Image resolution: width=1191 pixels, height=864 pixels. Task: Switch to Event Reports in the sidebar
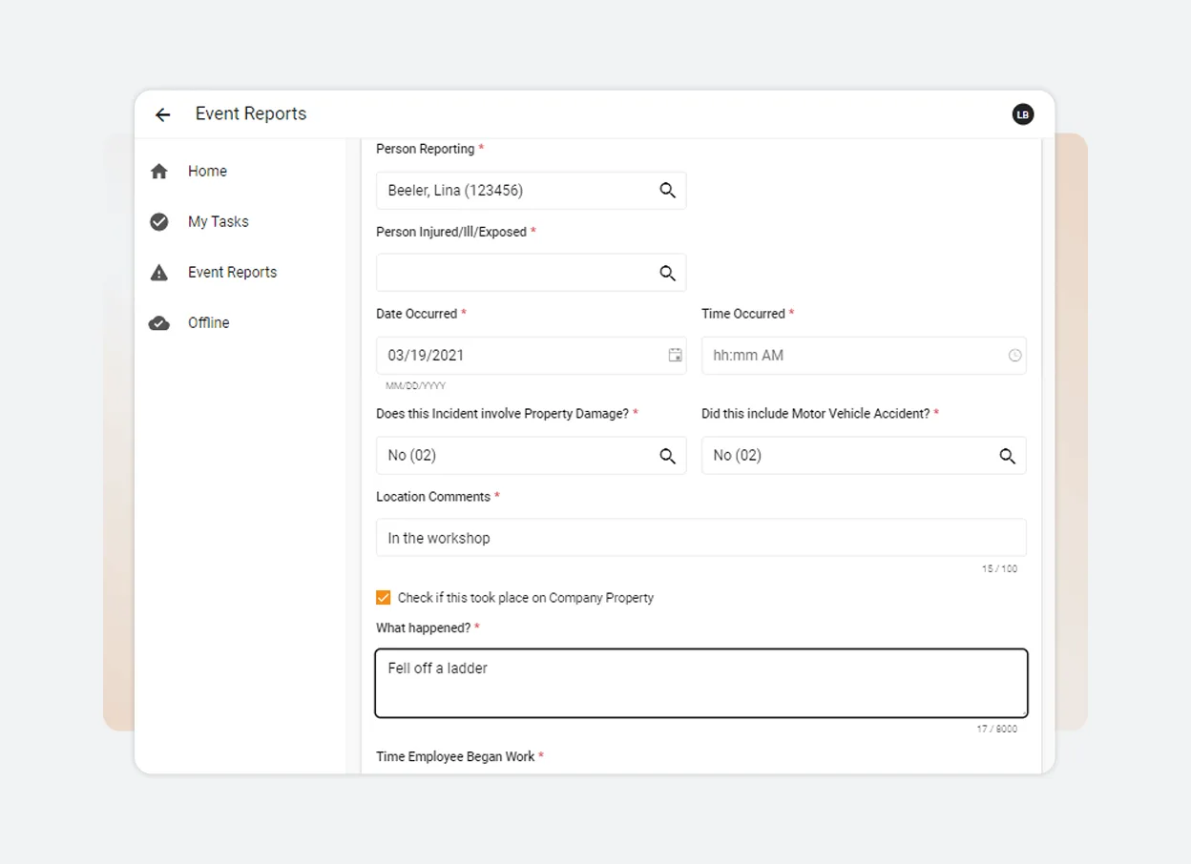(232, 272)
